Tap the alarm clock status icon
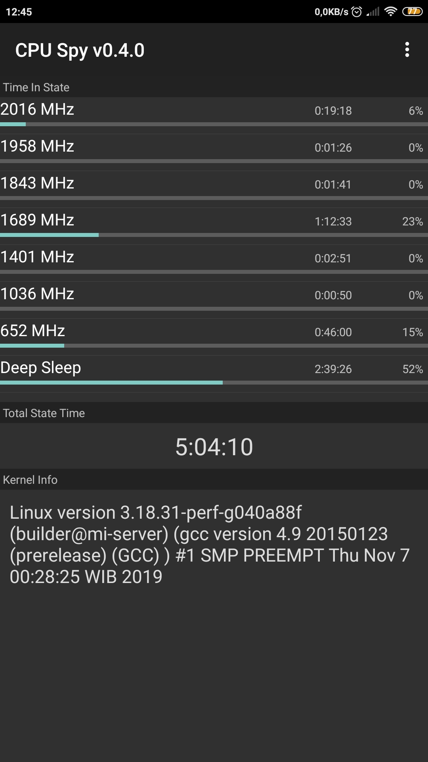The width and height of the screenshot is (428, 762). (357, 12)
